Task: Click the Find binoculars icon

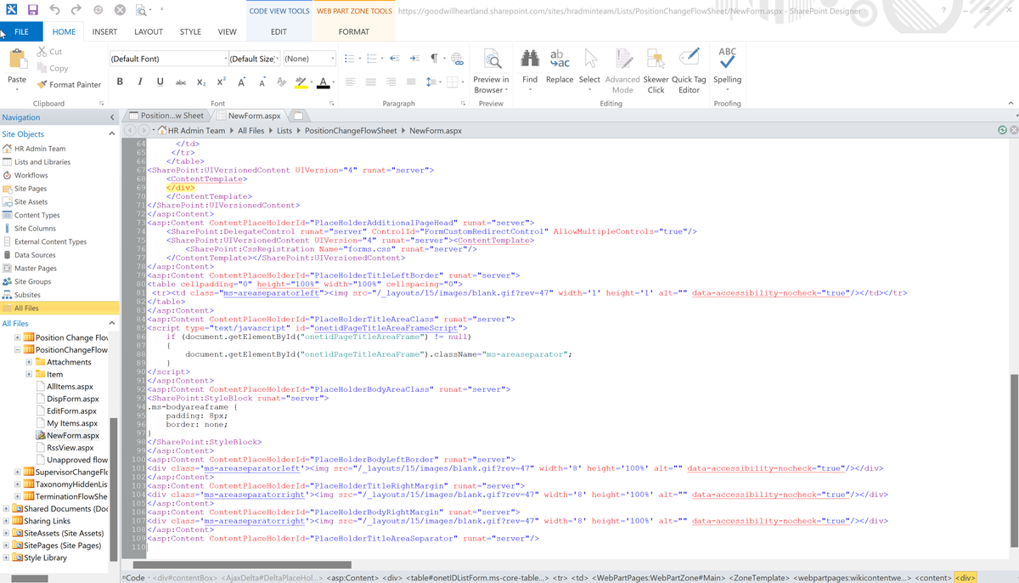Action: pos(530,58)
